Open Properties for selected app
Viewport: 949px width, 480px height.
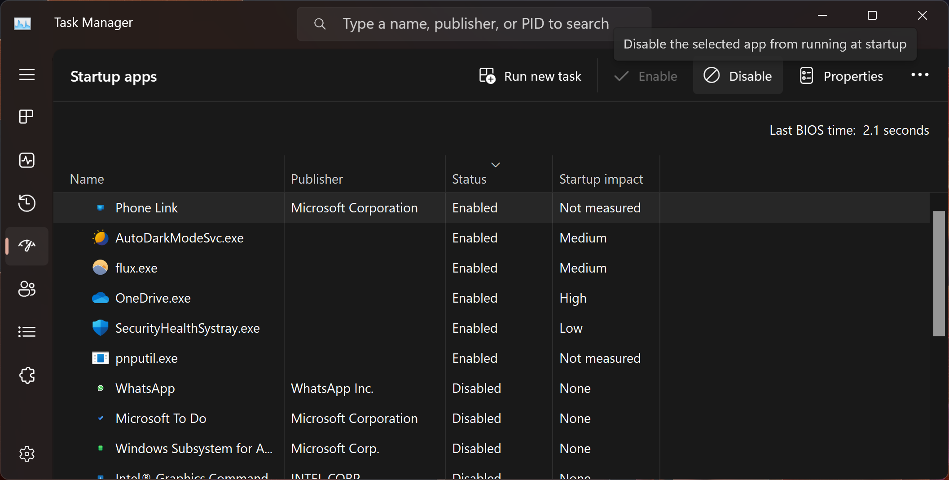(841, 76)
